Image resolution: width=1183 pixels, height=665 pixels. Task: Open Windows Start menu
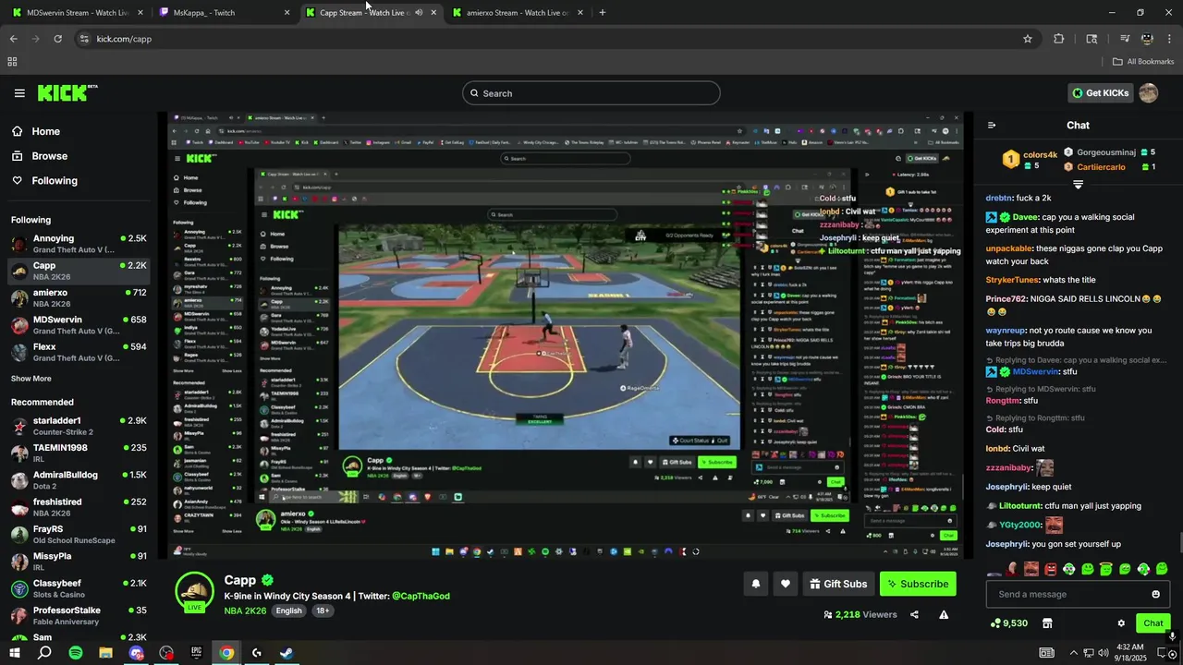(x=14, y=653)
